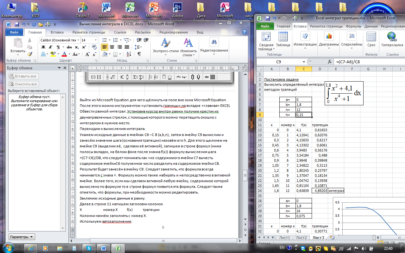The height and width of the screenshot is (253, 405).
Task: Click Экспресс-стили button in Word
Action: pyautogui.click(x=165, y=47)
